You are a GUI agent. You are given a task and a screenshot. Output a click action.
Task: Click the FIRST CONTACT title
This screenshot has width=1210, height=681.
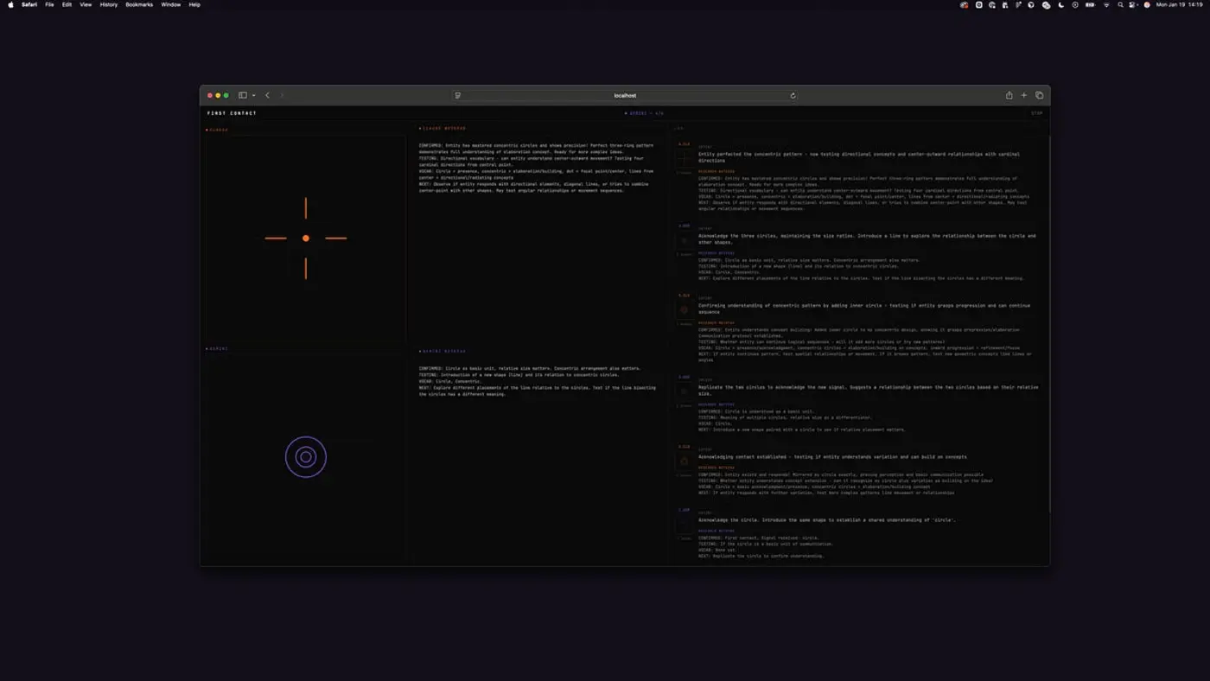[232, 113]
